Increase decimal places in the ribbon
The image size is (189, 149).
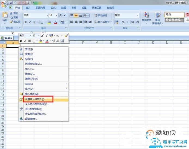pos(133,22)
